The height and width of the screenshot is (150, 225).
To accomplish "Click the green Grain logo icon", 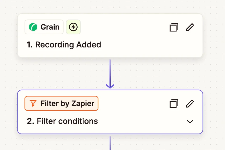I will pos(33,27).
